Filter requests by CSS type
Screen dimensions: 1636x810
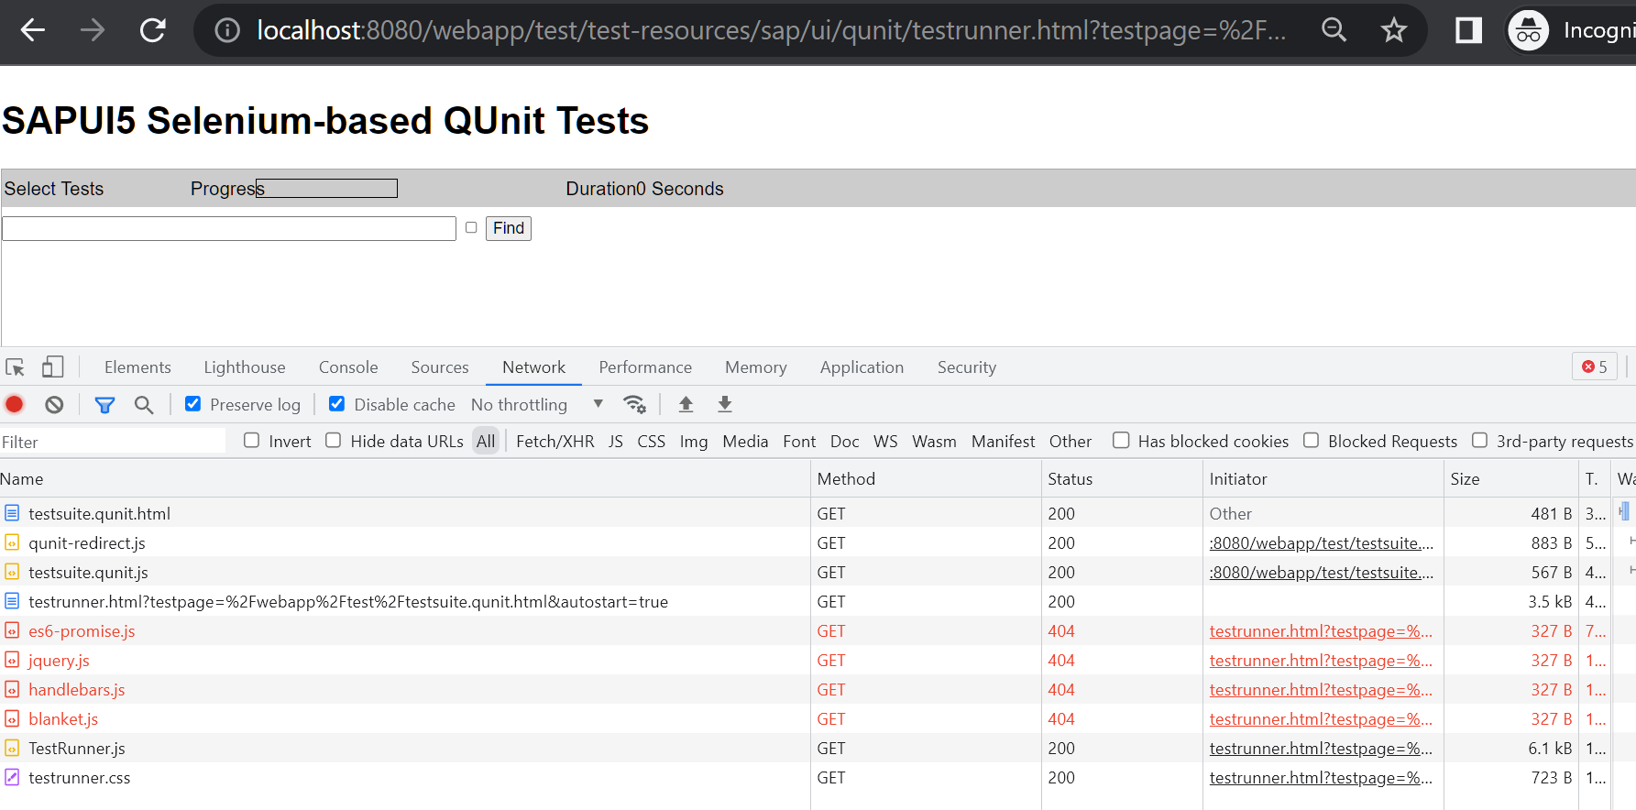(652, 442)
